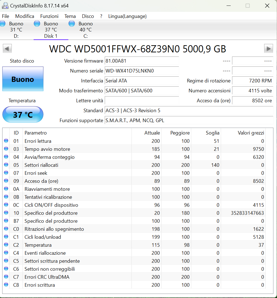The image size is (277, 298).
Task: Click the empty Lettere unità field
Action: [x=142, y=101]
